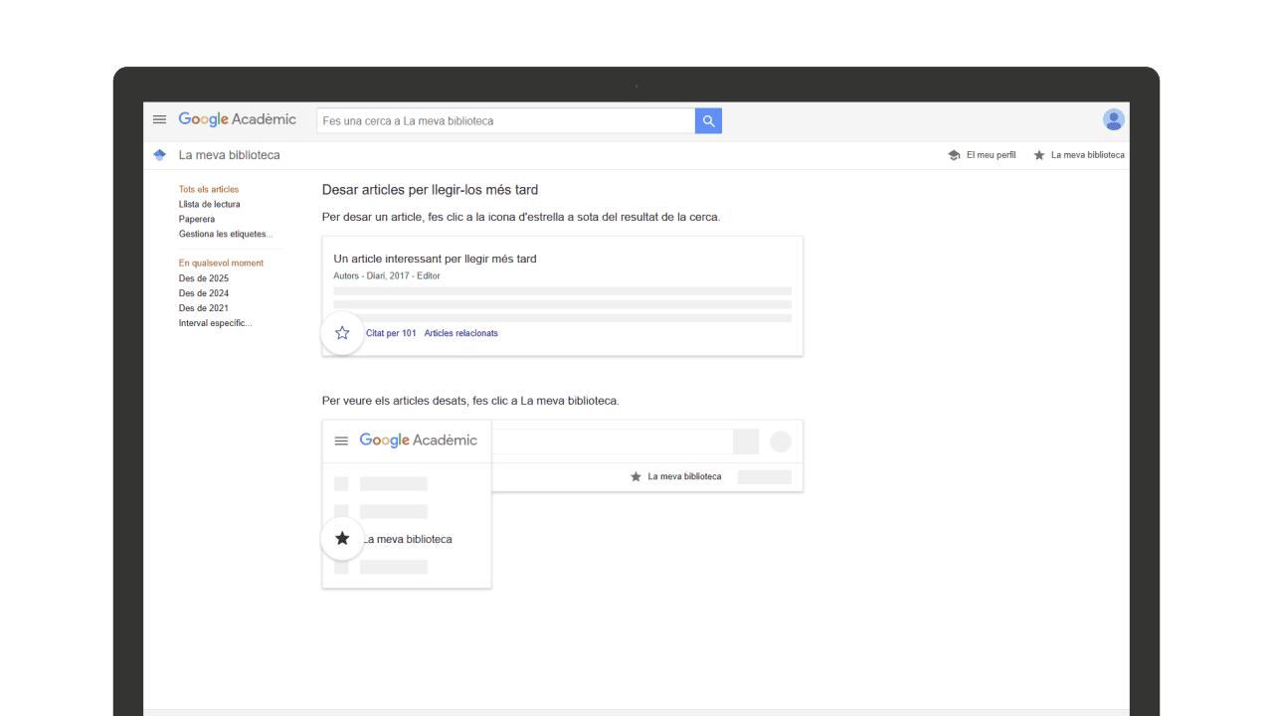Select Tots els articles in the sidebar

208,189
